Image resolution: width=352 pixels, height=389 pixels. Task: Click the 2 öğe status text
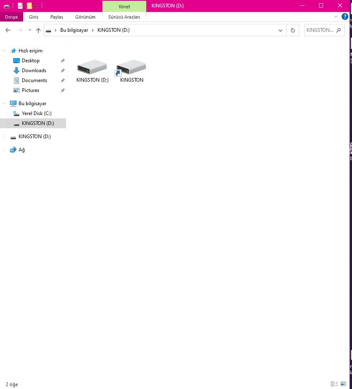(12, 384)
